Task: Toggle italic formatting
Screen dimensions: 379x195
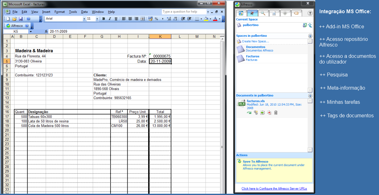Action: point(110,19)
